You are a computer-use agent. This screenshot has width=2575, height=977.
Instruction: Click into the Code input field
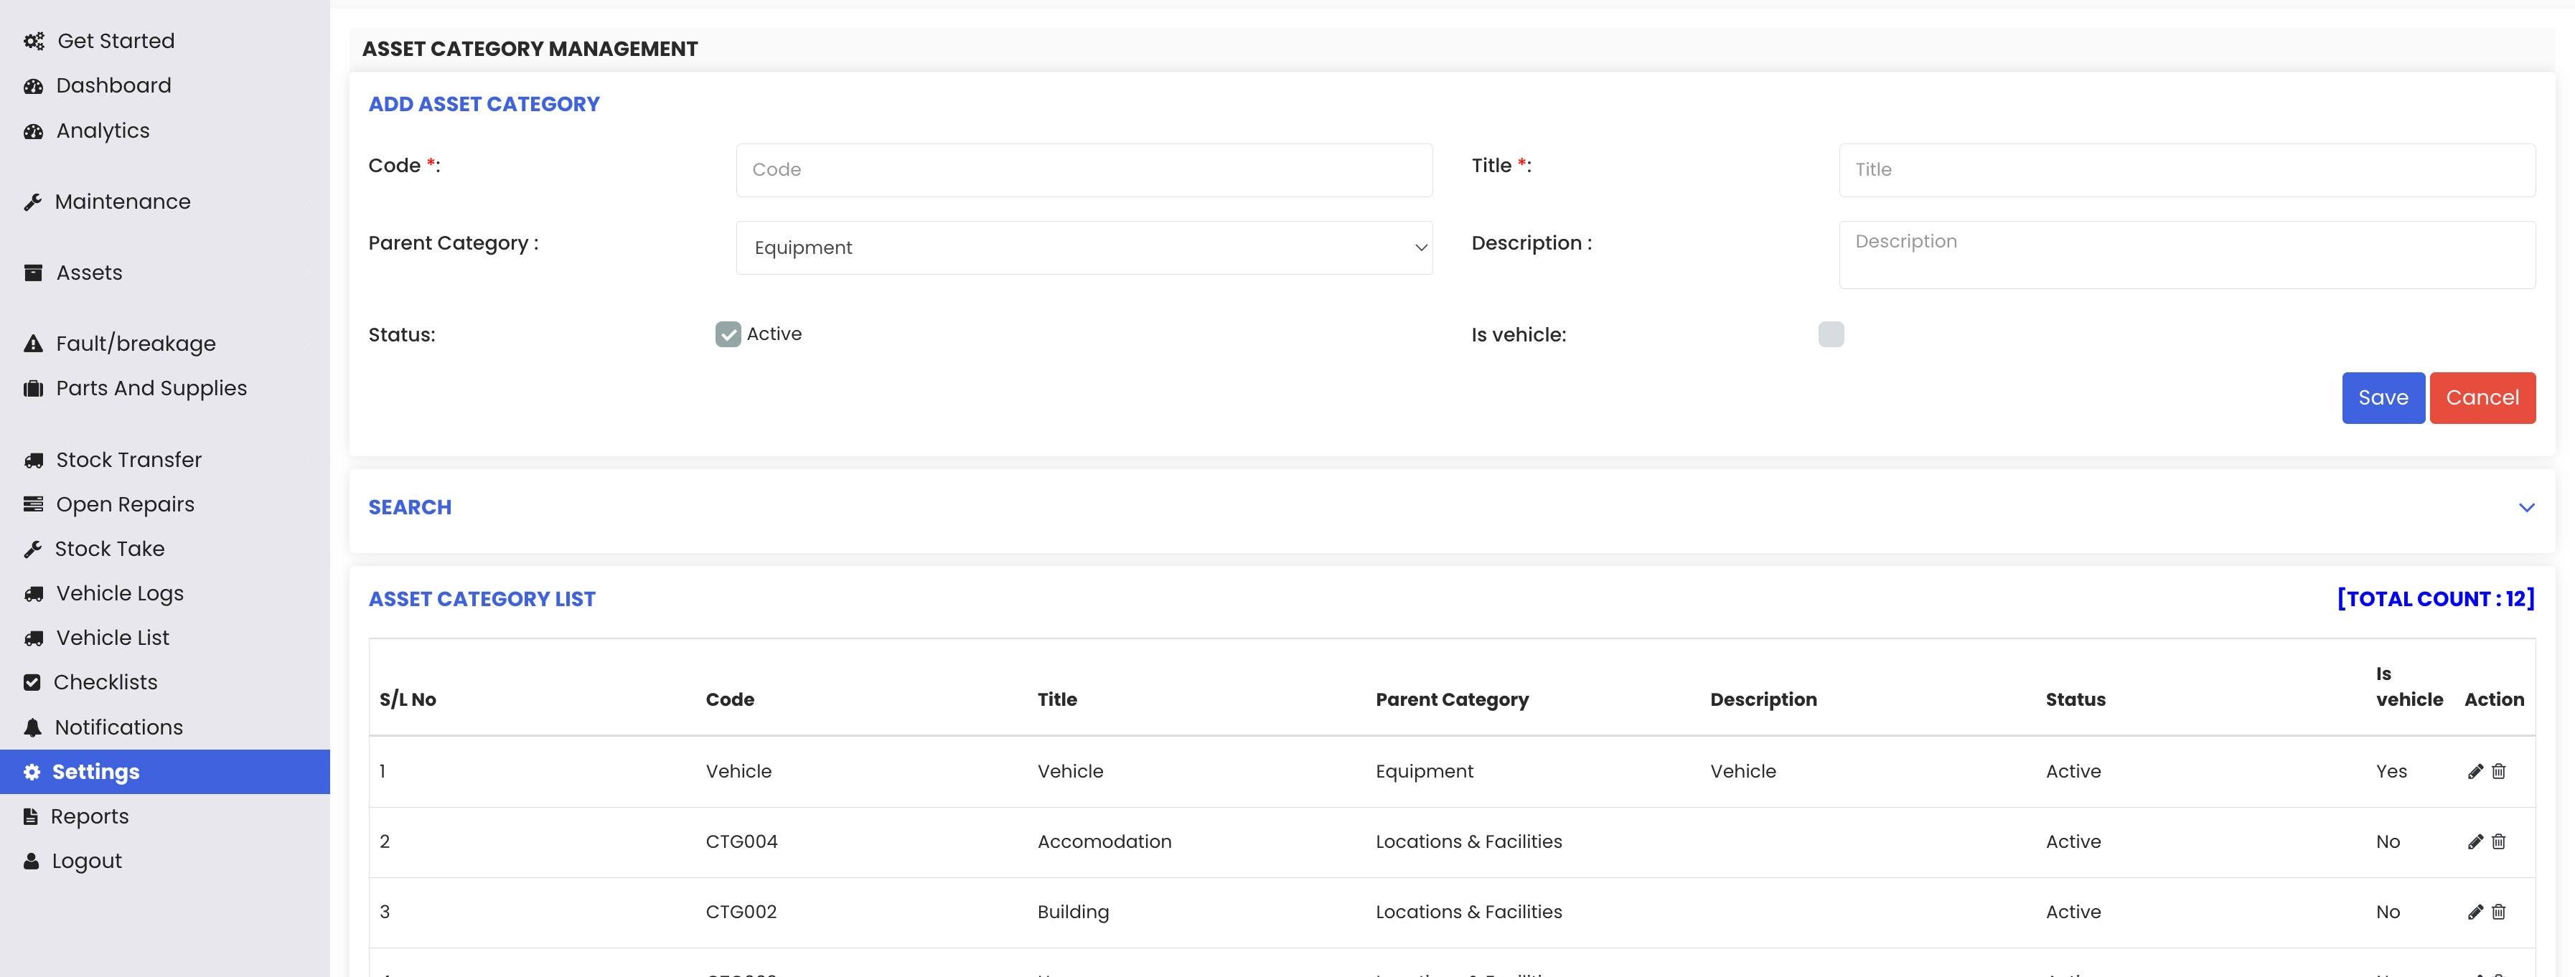pos(1084,170)
